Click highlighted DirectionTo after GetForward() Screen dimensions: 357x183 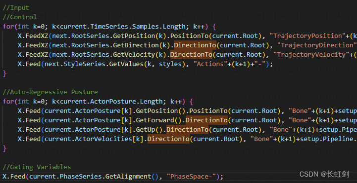coord(206,120)
